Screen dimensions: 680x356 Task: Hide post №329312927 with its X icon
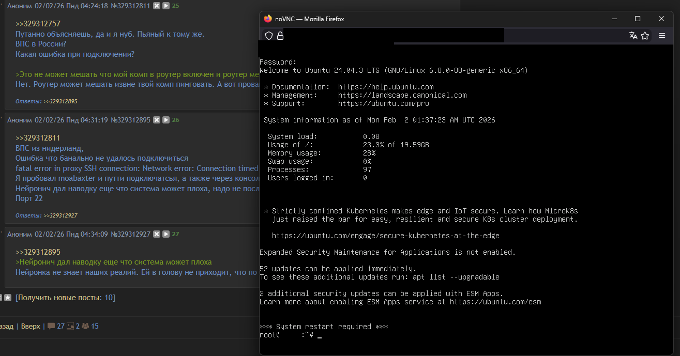157,234
